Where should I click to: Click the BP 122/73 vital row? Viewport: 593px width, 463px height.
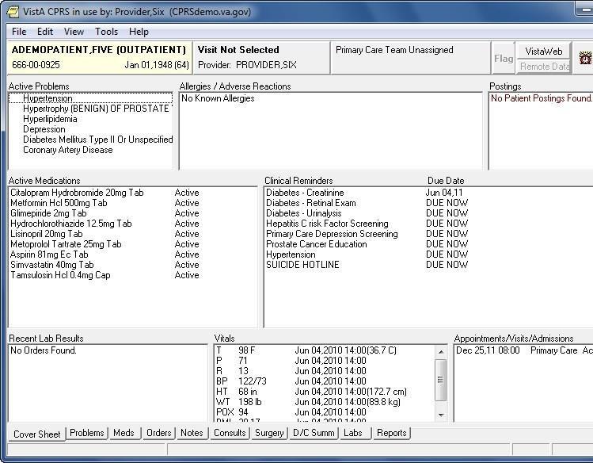point(325,381)
